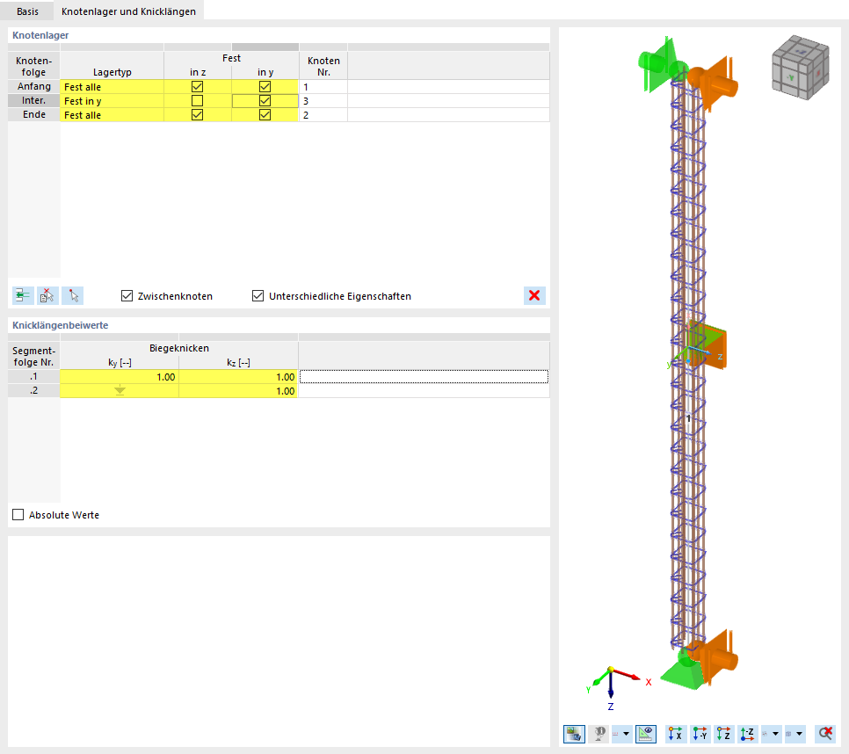Click the delete selected node icon

(x=47, y=295)
